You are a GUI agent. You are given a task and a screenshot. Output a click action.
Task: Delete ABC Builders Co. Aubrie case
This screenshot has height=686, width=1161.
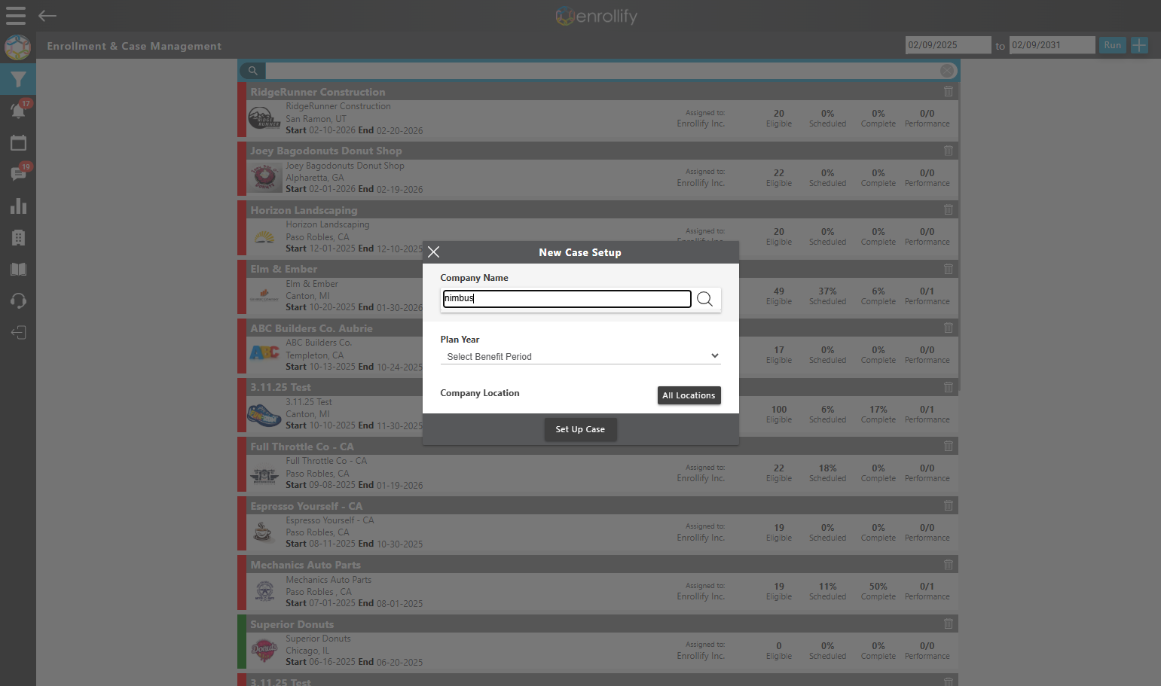coord(949,328)
